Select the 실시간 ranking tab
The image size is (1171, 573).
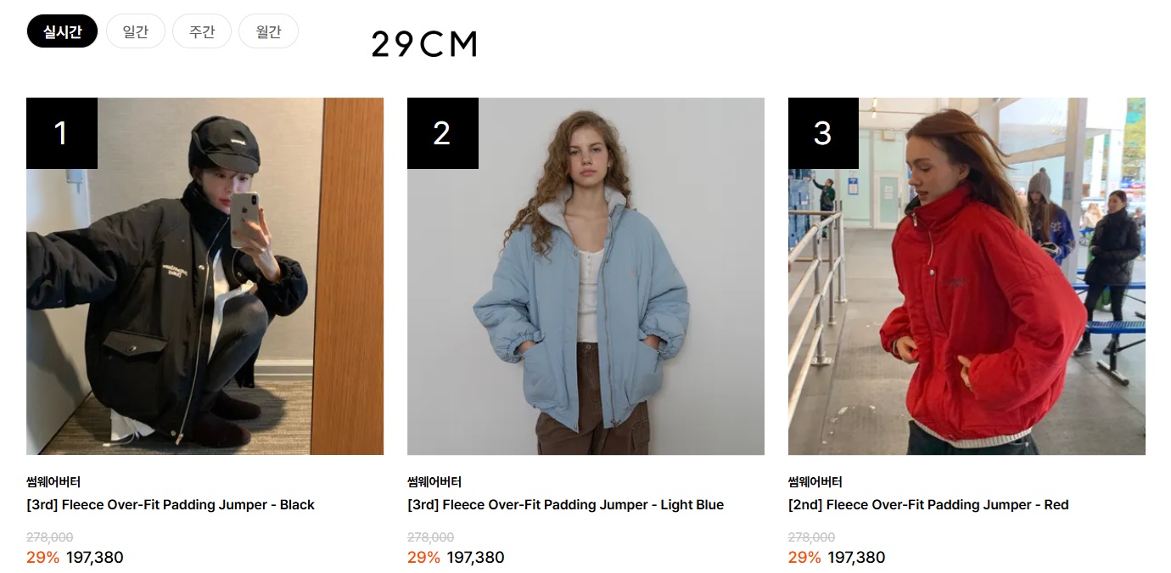62,31
